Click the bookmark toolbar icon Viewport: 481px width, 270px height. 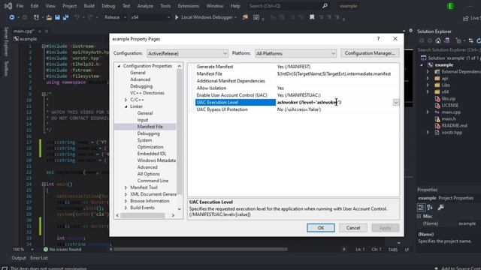(312, 17)
